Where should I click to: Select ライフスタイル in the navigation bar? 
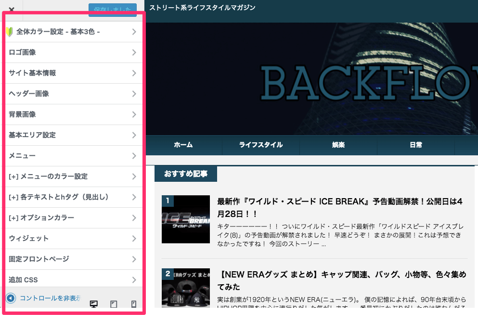pyautogui.click(x=261, y=145)
